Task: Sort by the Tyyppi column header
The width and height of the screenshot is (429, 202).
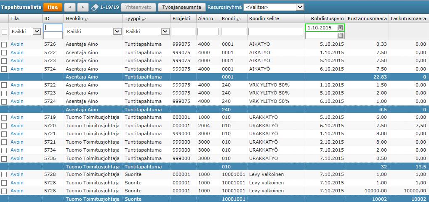Action: tap(133, 18)
